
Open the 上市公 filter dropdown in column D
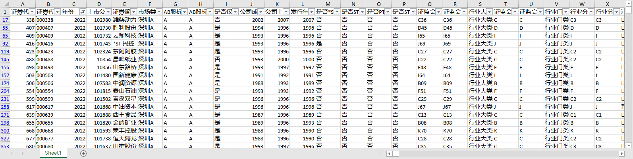tap(108, 12)
